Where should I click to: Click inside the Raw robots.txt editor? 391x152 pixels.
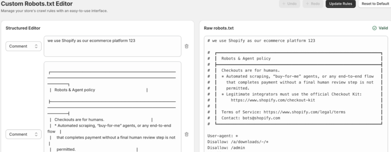[296, 94]
